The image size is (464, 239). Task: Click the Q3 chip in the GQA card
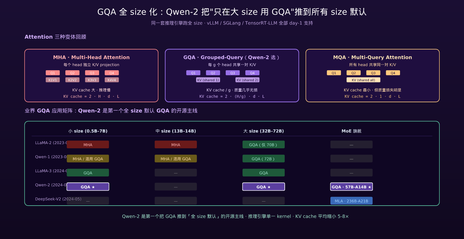(x=233, y=73)
